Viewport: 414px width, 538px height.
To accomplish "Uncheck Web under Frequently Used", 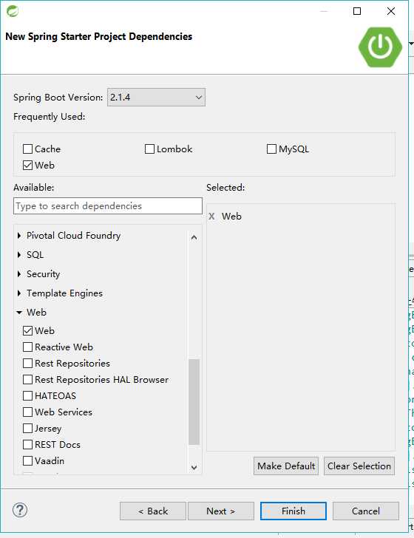I will click(x=27, y=166).
